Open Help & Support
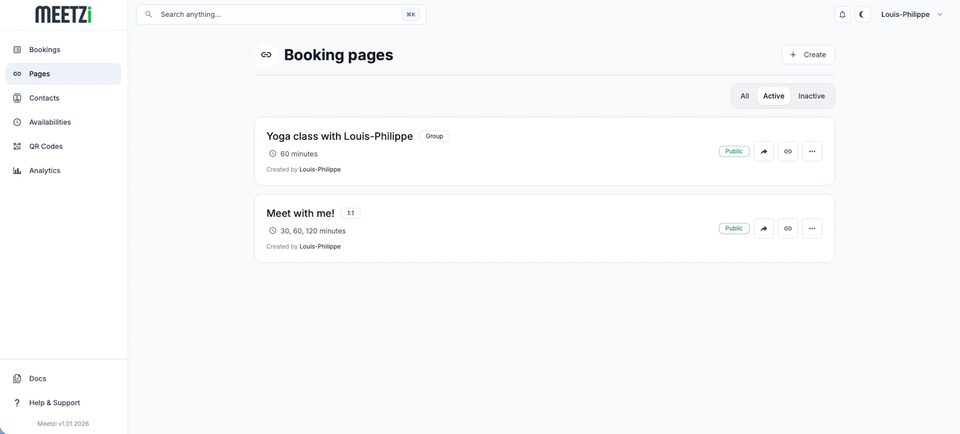Image resolution: width=960 pixels, height=434 pixels. coord(63,403)
